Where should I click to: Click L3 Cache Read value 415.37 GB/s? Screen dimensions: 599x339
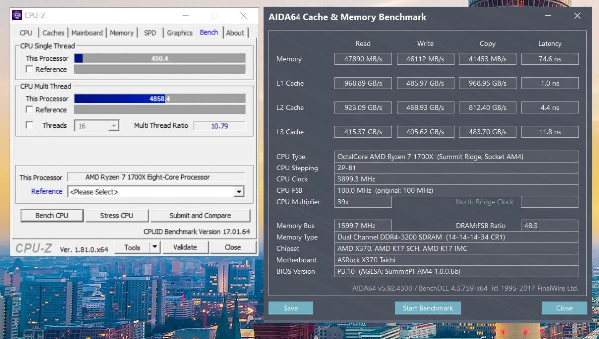click(363, 132)
